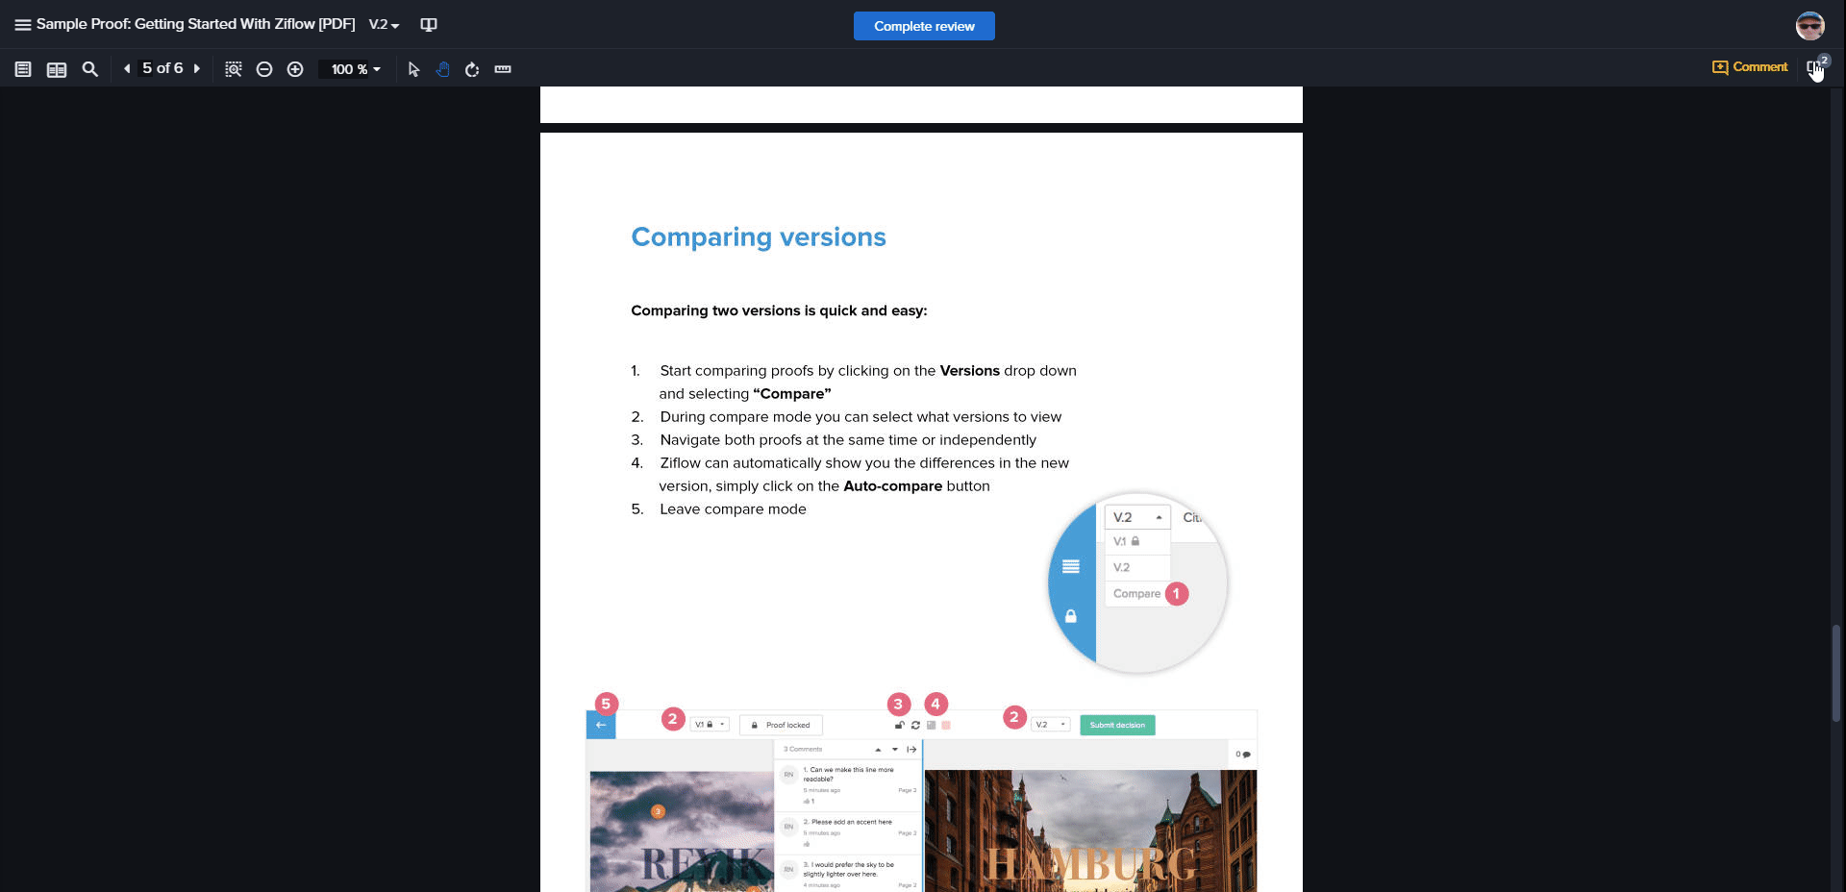The height and width of the screenshot is (892, 1846).
Task: Open the hamburger main menu
Action: (23, 25)
